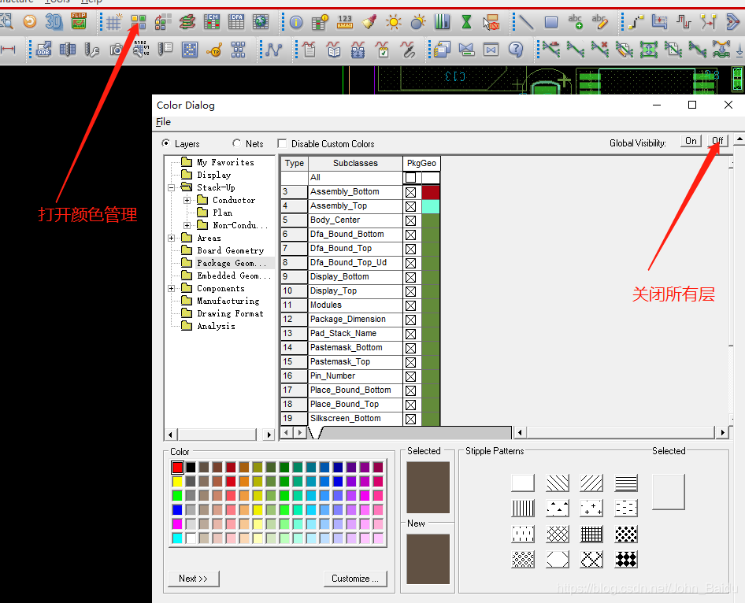Screen dimensions: 745x603
Task: Click the dimension measure icon at far left
Action: (8, 49)
